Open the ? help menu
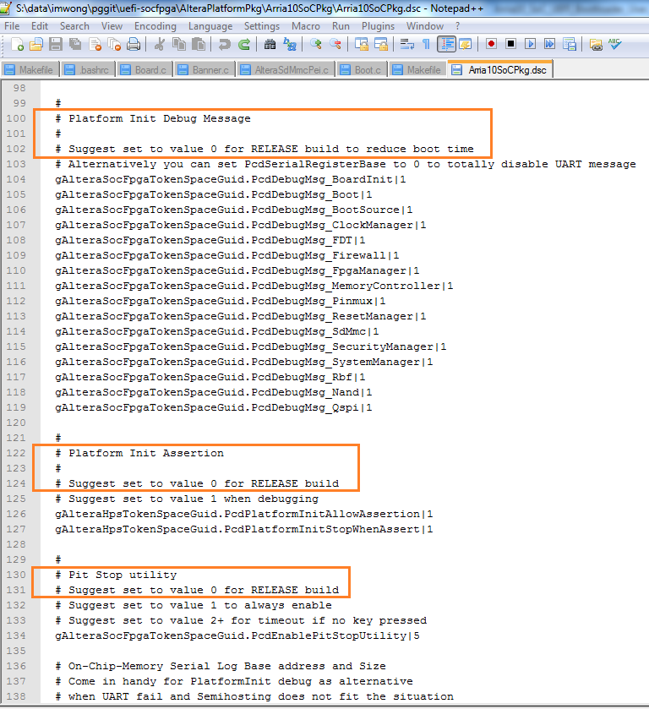 (457, 26)
